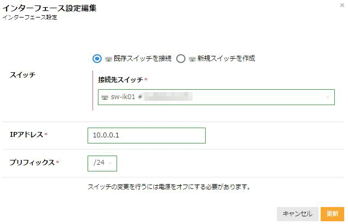This screenshot has width=348, height=224.
Task: Click the switch icon beside 既存スイッチを接続
Action: pos(108,59)
